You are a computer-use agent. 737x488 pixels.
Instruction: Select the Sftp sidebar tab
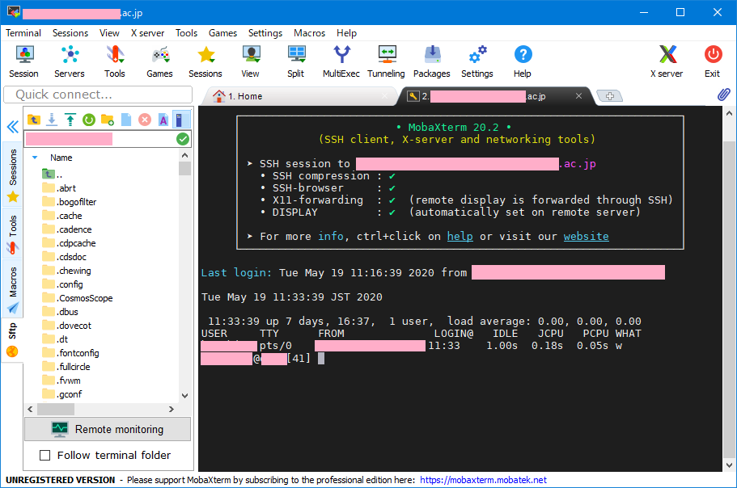click(13, 339)
